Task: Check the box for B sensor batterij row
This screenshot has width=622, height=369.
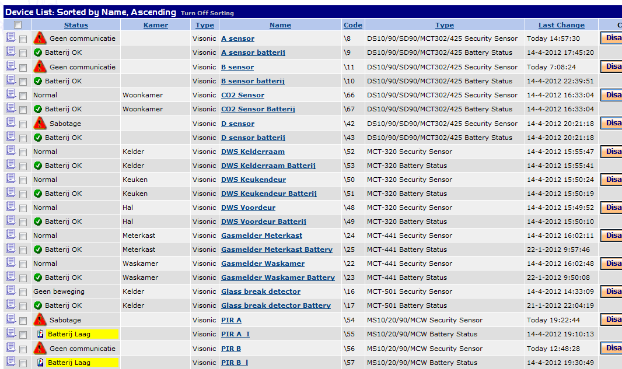Action: (x=23, y=82)
